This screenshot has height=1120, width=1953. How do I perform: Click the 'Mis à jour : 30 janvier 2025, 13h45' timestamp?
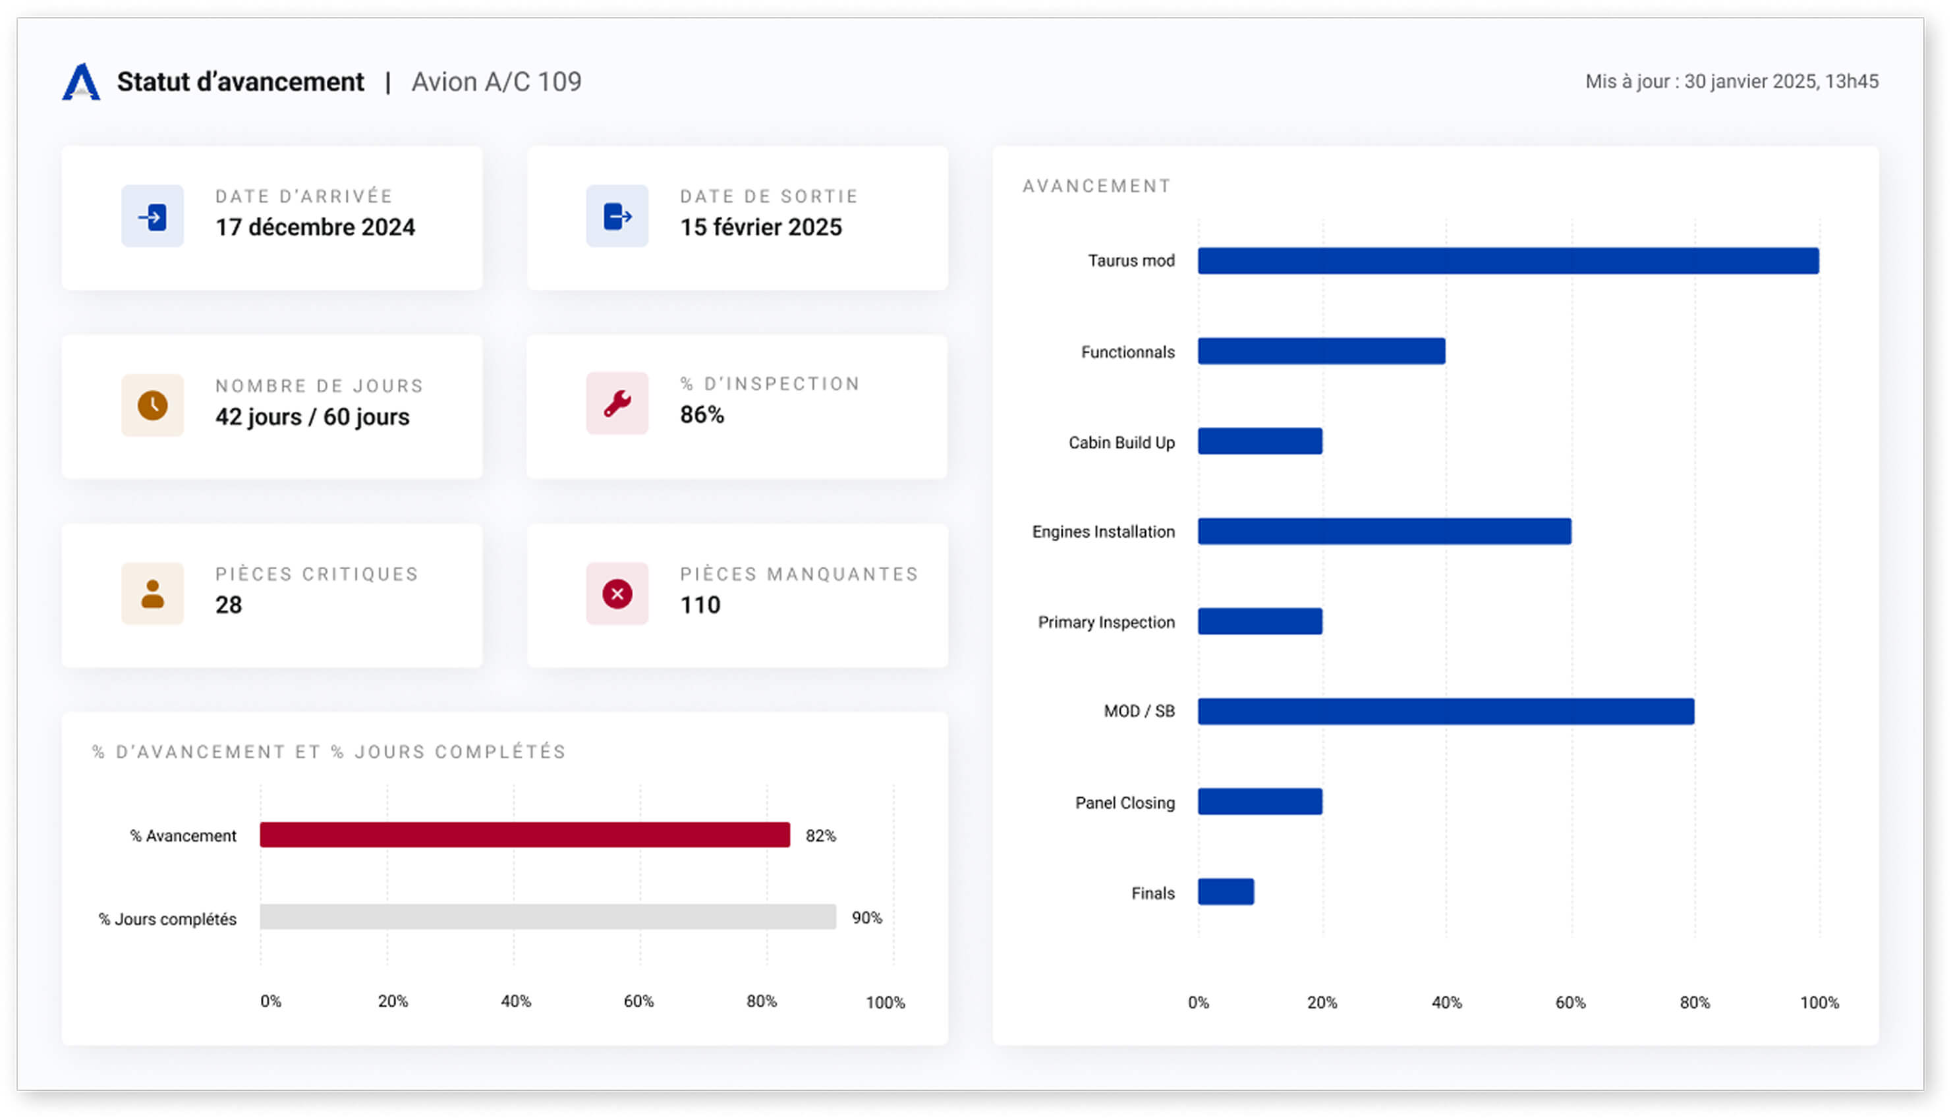(x=1732, y=82)
